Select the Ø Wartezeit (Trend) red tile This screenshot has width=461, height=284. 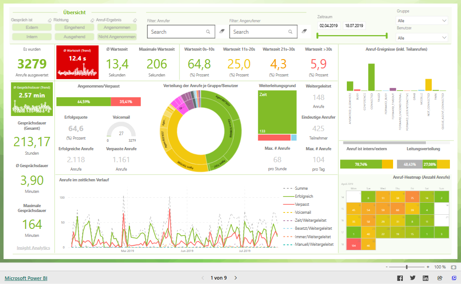click(77, 62)
